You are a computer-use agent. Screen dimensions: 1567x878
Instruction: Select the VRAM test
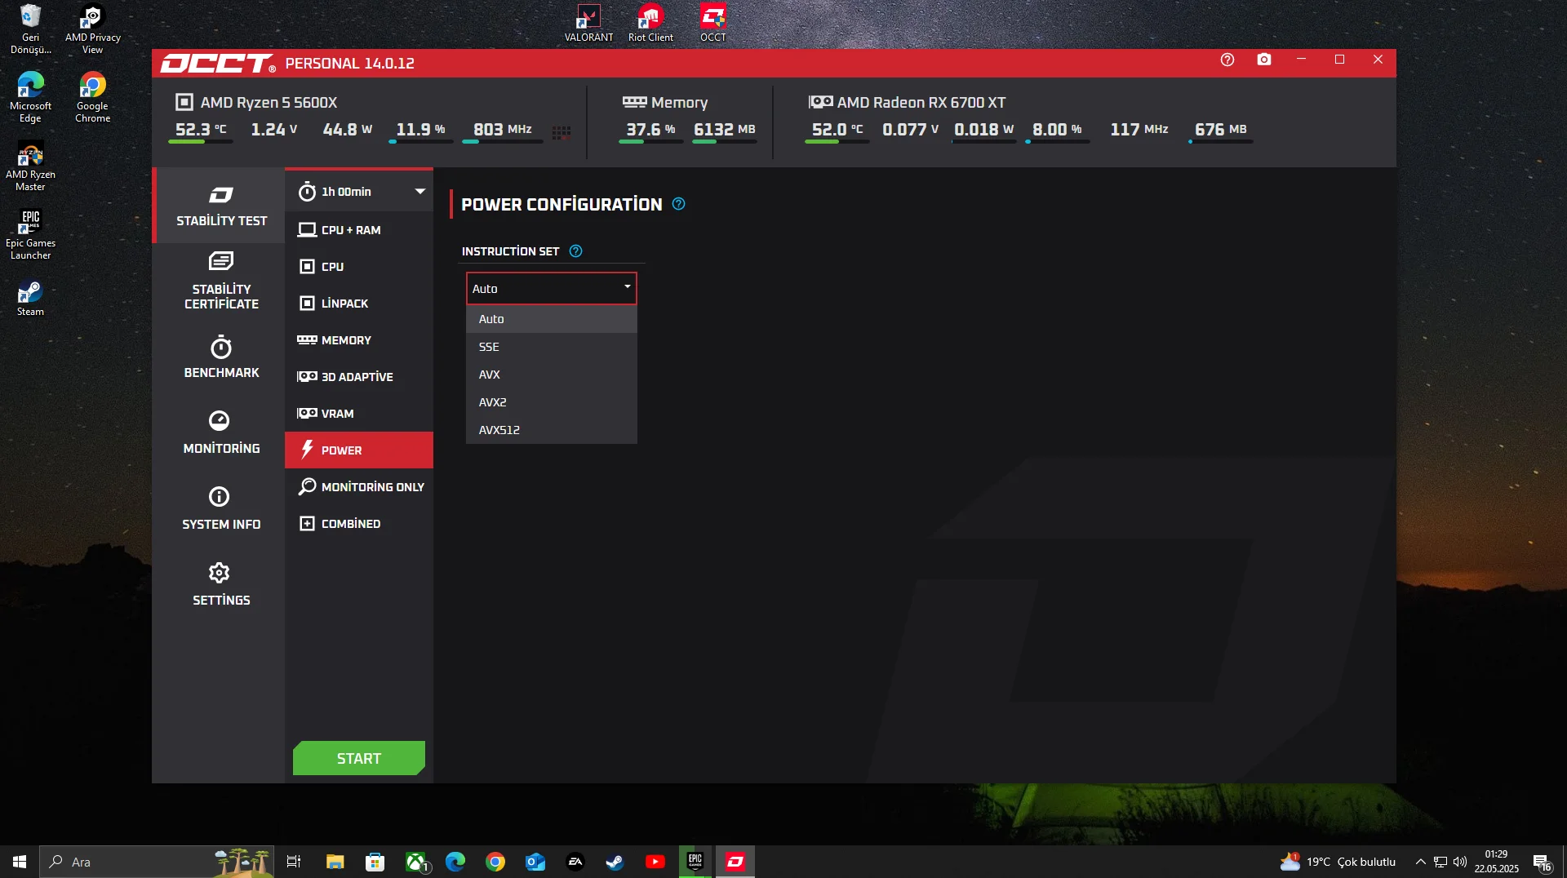click(x=359, y=414)
